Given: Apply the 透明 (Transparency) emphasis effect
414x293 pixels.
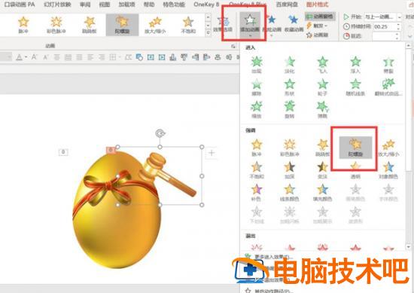Looking at the screenshot, I should click(355, 171).
